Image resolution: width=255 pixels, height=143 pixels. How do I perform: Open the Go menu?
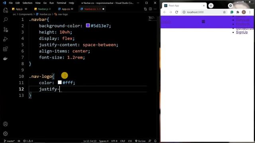point(45,3)
